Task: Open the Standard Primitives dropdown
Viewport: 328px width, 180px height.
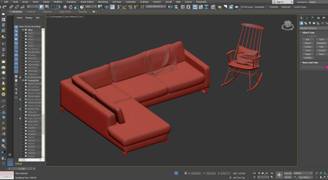Action: [313, 28]
